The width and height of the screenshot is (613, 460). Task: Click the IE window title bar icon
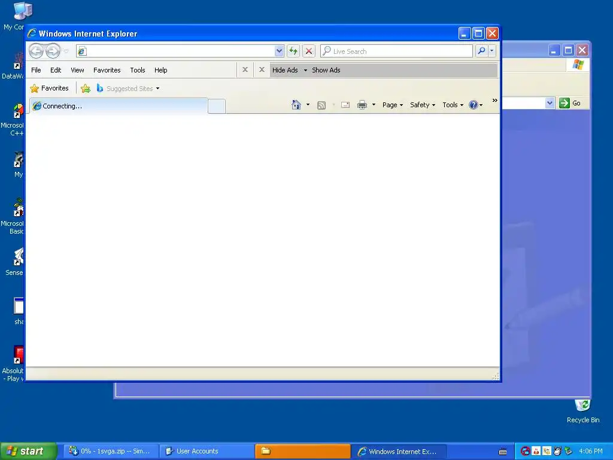[x=32, y=34]
